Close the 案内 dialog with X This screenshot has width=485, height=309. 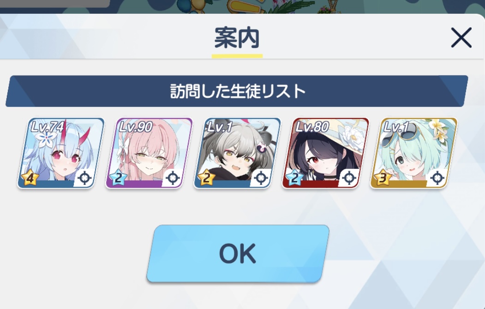click(461, 38)
